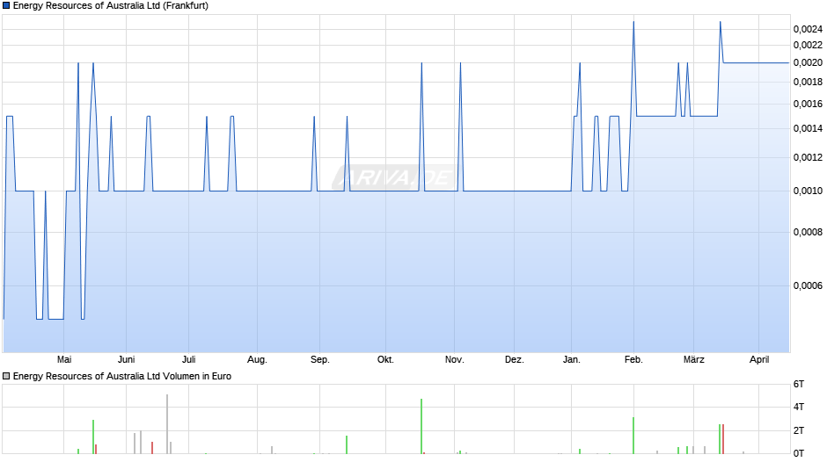Click the green volume bar in mid May
This screenshot has height=462, width=827.
93,437
